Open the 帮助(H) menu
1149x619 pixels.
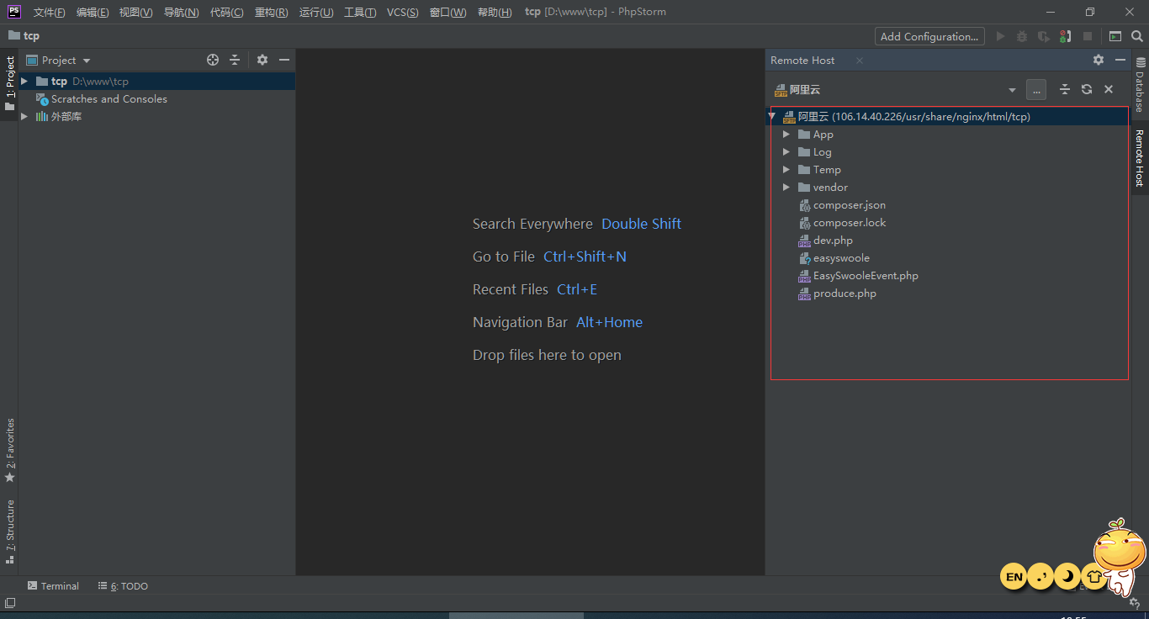[x=495, y=12]
